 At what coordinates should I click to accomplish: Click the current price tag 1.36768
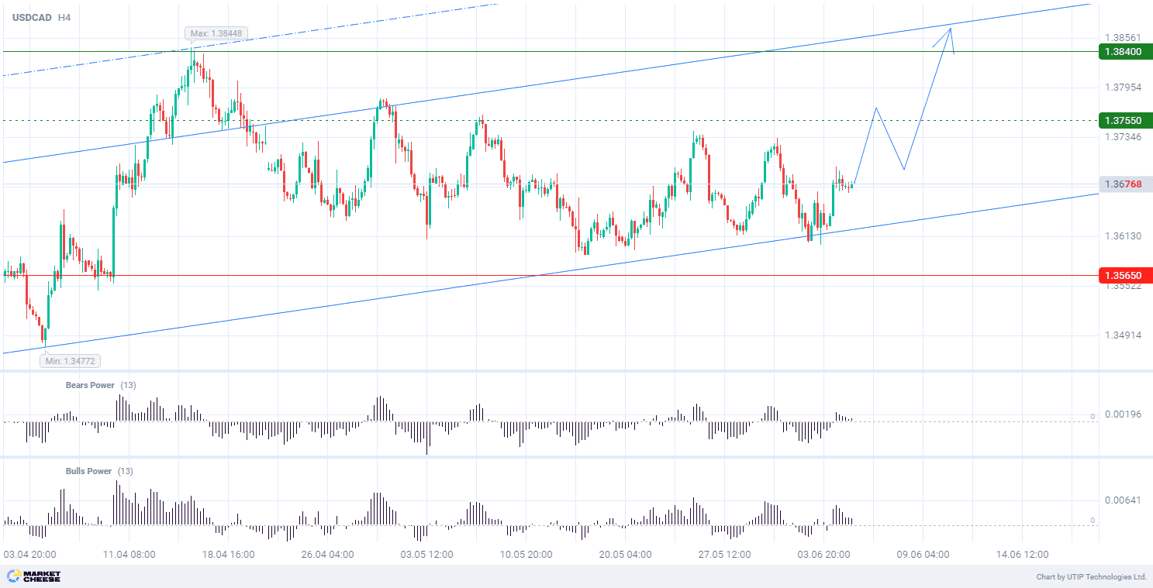pos(1125,184)
